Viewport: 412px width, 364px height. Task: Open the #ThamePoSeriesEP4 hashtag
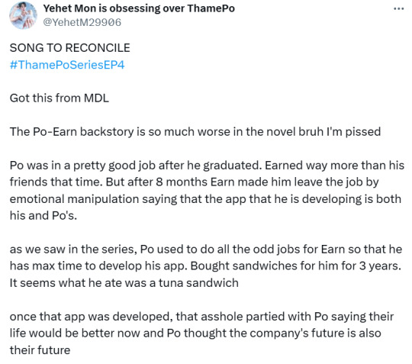[67, 65]
